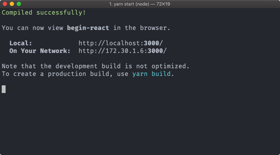Maximize the window with the green button
This screenshot has height=155, width=280.
(x=19, y=4)
